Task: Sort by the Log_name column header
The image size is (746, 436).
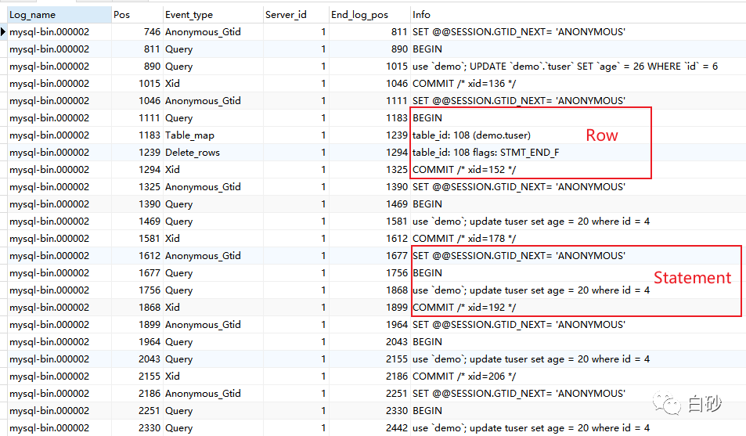Action: pyautogui.click(x=59, y=15)
